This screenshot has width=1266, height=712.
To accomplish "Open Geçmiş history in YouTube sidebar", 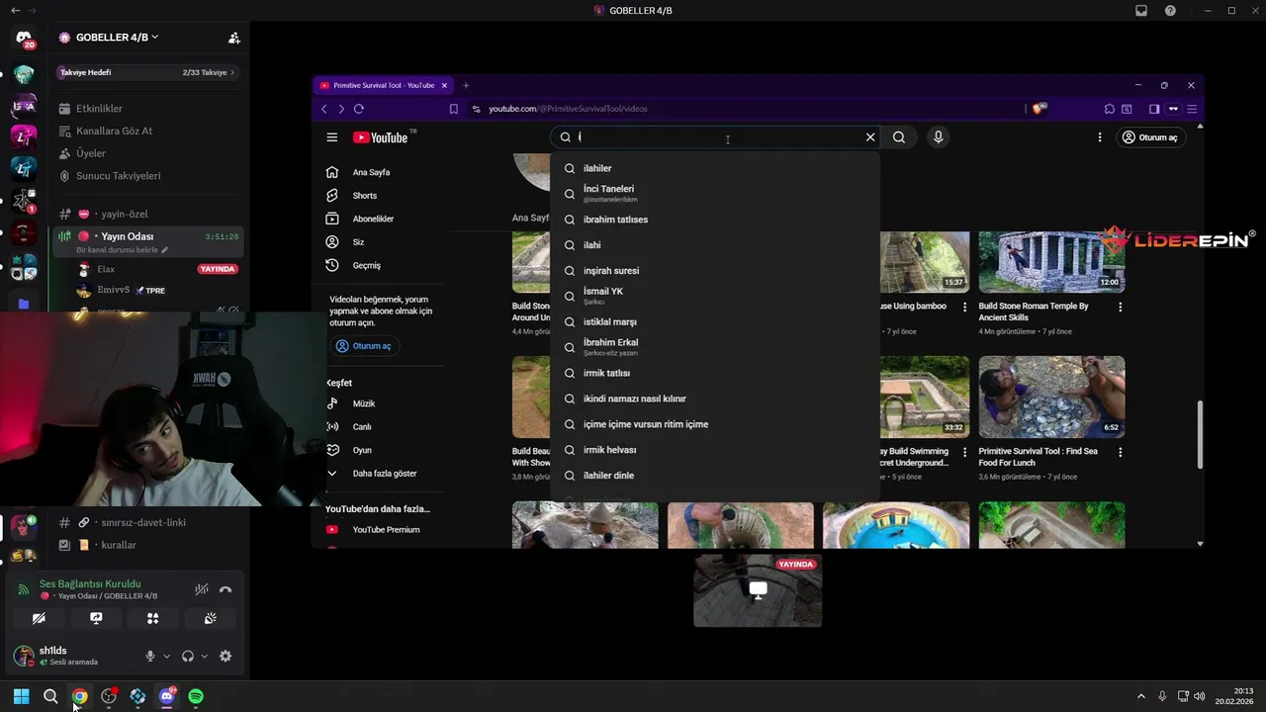I will [366, 265].
